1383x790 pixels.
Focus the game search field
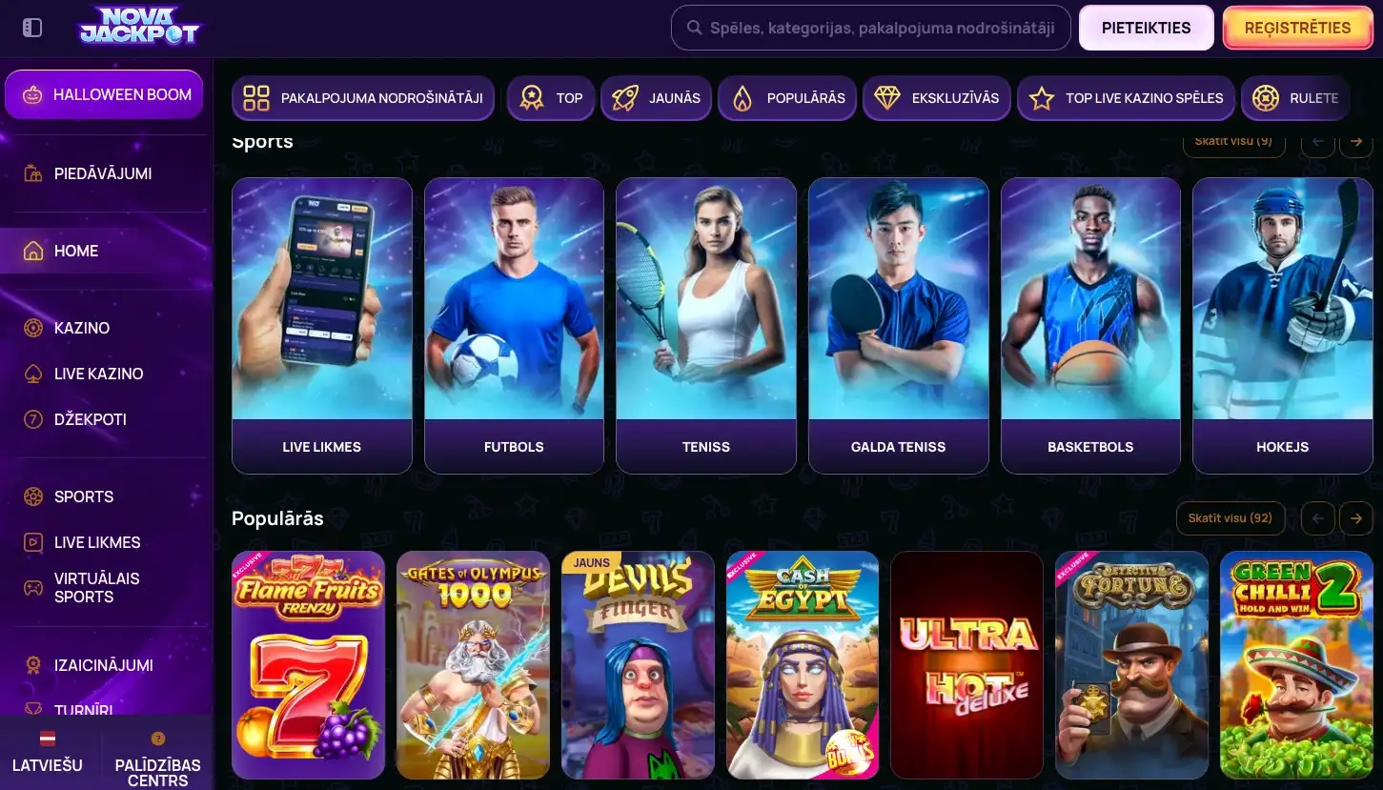[870, 28]
